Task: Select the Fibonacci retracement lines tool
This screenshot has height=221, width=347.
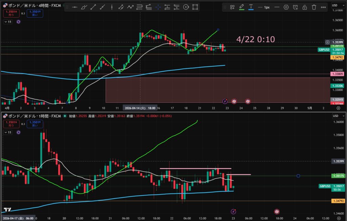Action: pyautogui.click(x=139, y=7)
